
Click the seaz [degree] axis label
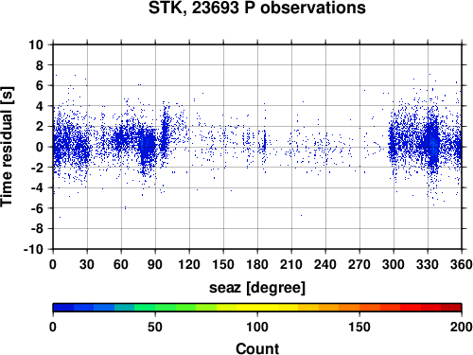[x=257, y=288]
